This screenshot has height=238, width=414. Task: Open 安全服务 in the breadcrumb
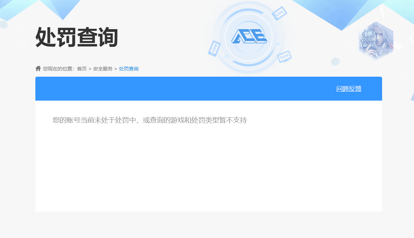pyautogui.click(x=103, y=69)
